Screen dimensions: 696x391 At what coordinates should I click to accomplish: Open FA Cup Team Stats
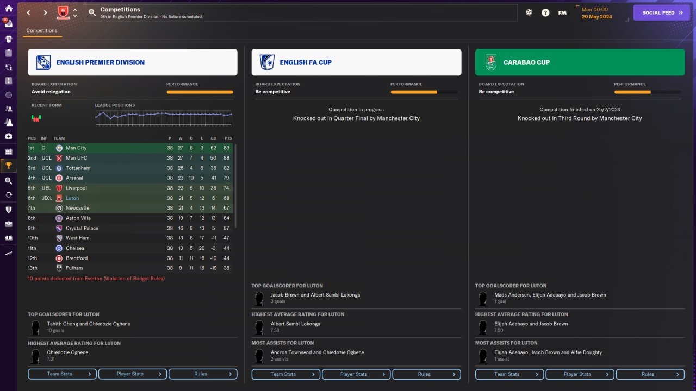point(286,374)
